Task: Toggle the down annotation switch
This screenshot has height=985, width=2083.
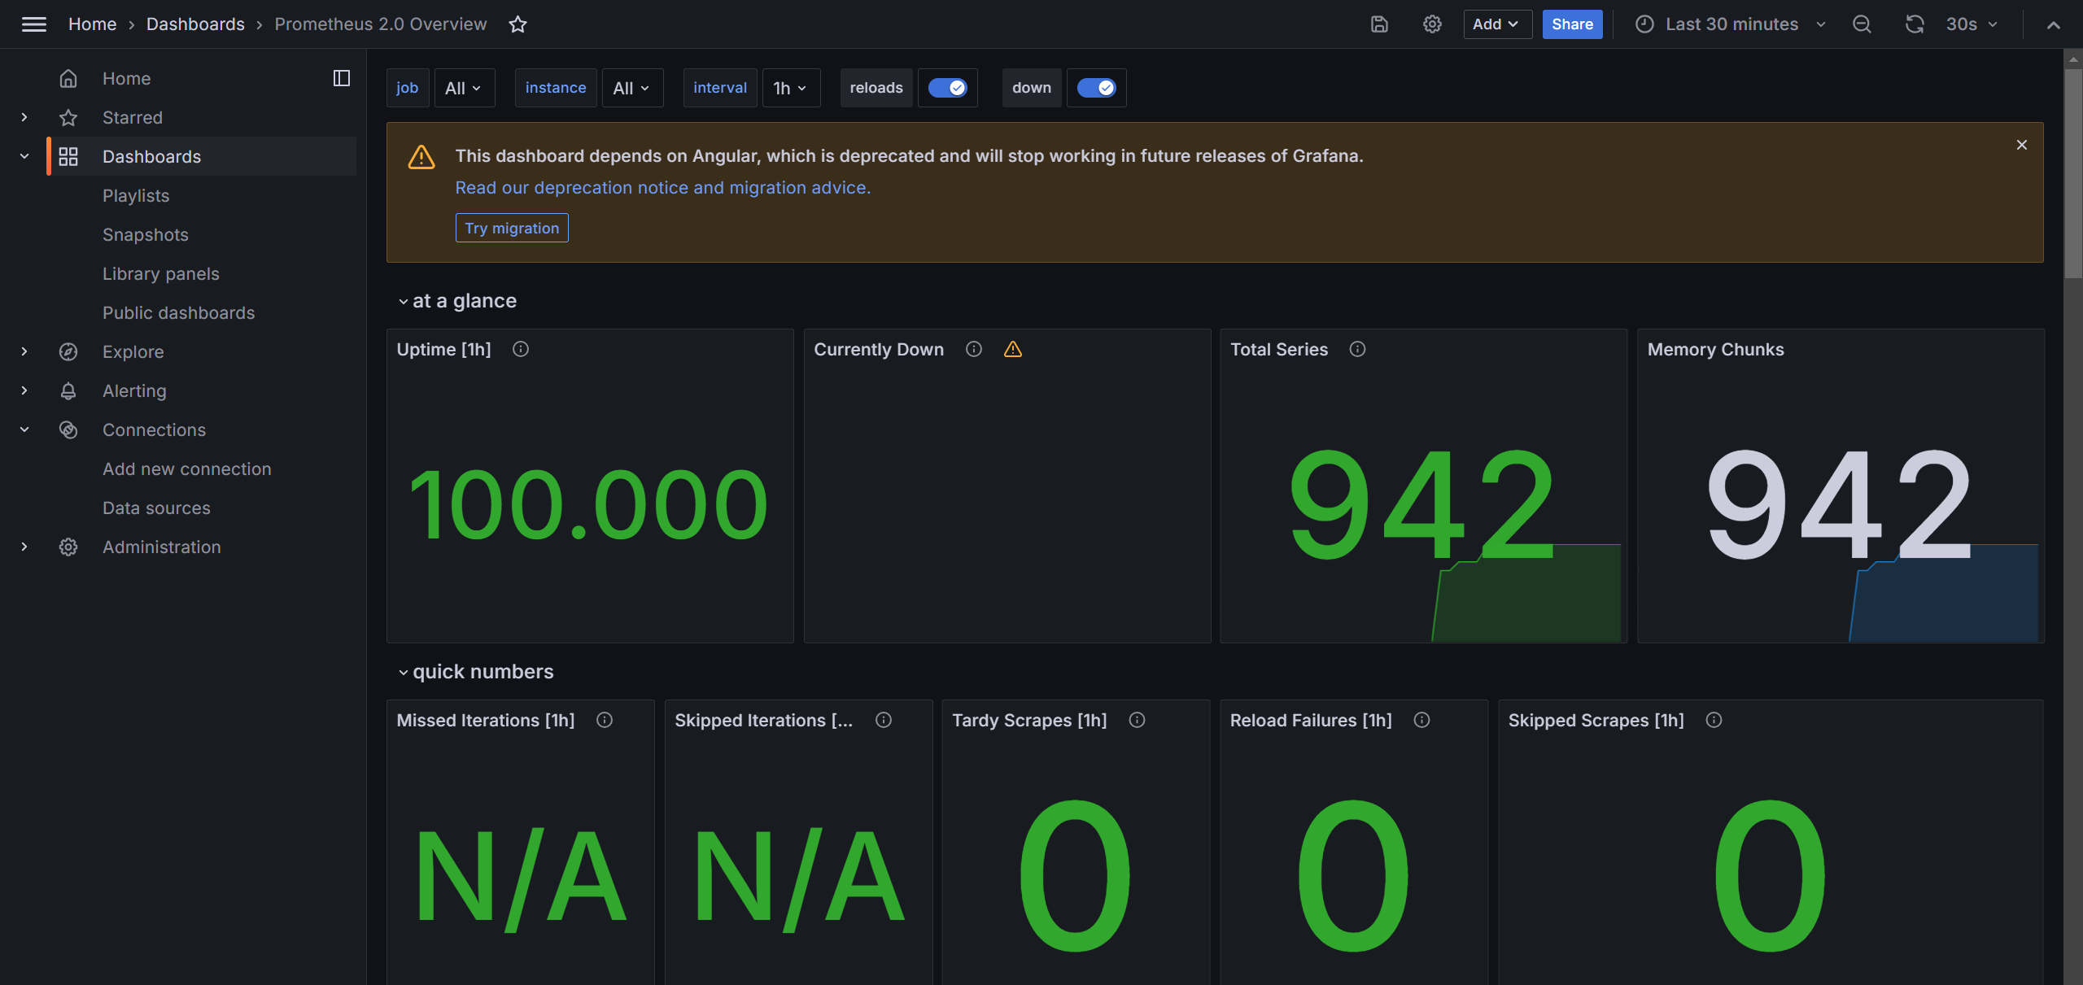Action: (x=1096, y=88)
